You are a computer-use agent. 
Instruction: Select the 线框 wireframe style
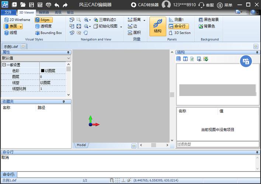[x=11, y=33]
